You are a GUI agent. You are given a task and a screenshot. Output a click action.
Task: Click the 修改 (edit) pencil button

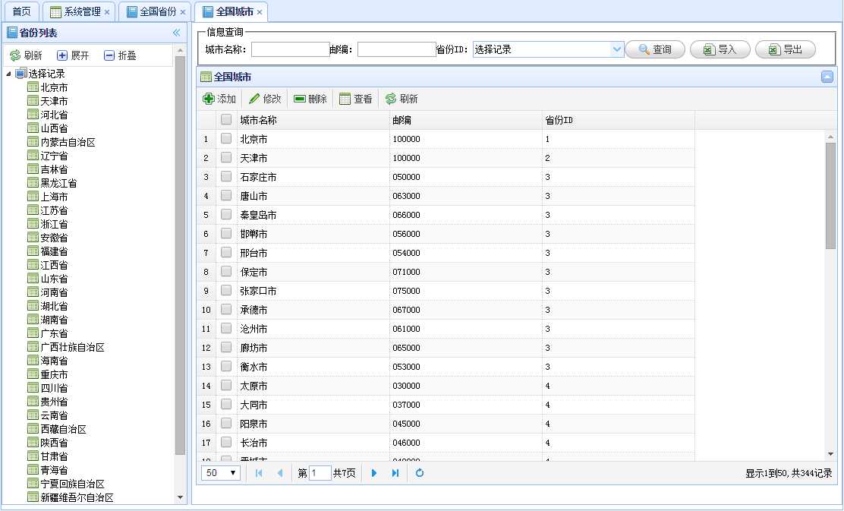click(265, 99)
